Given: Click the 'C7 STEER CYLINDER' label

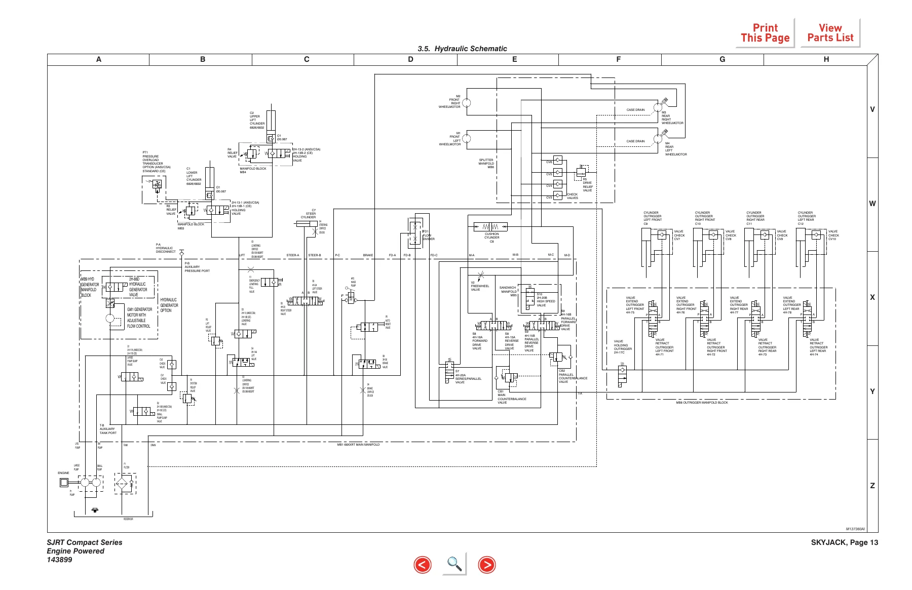Looking at the screenshot, I should click(x=308, y=214).
